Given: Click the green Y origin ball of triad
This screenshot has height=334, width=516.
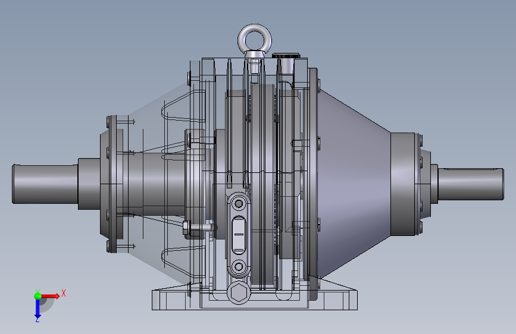Looking at the screenshot, I should tap(37, 296).
